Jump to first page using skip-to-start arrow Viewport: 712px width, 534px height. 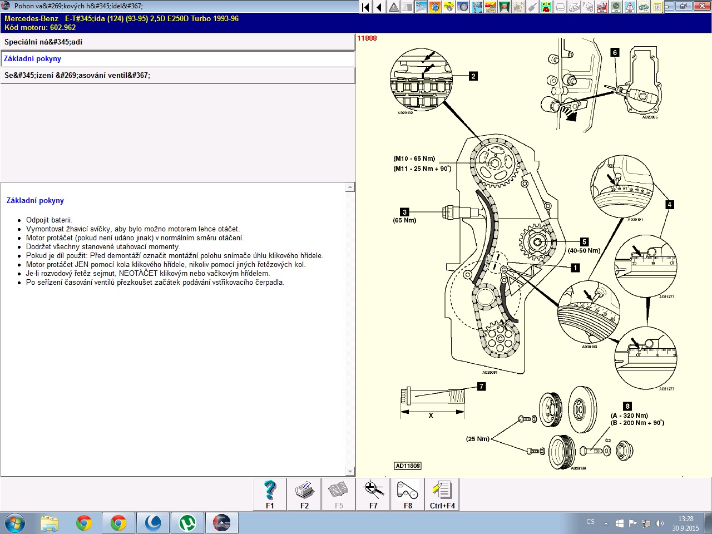365,7
